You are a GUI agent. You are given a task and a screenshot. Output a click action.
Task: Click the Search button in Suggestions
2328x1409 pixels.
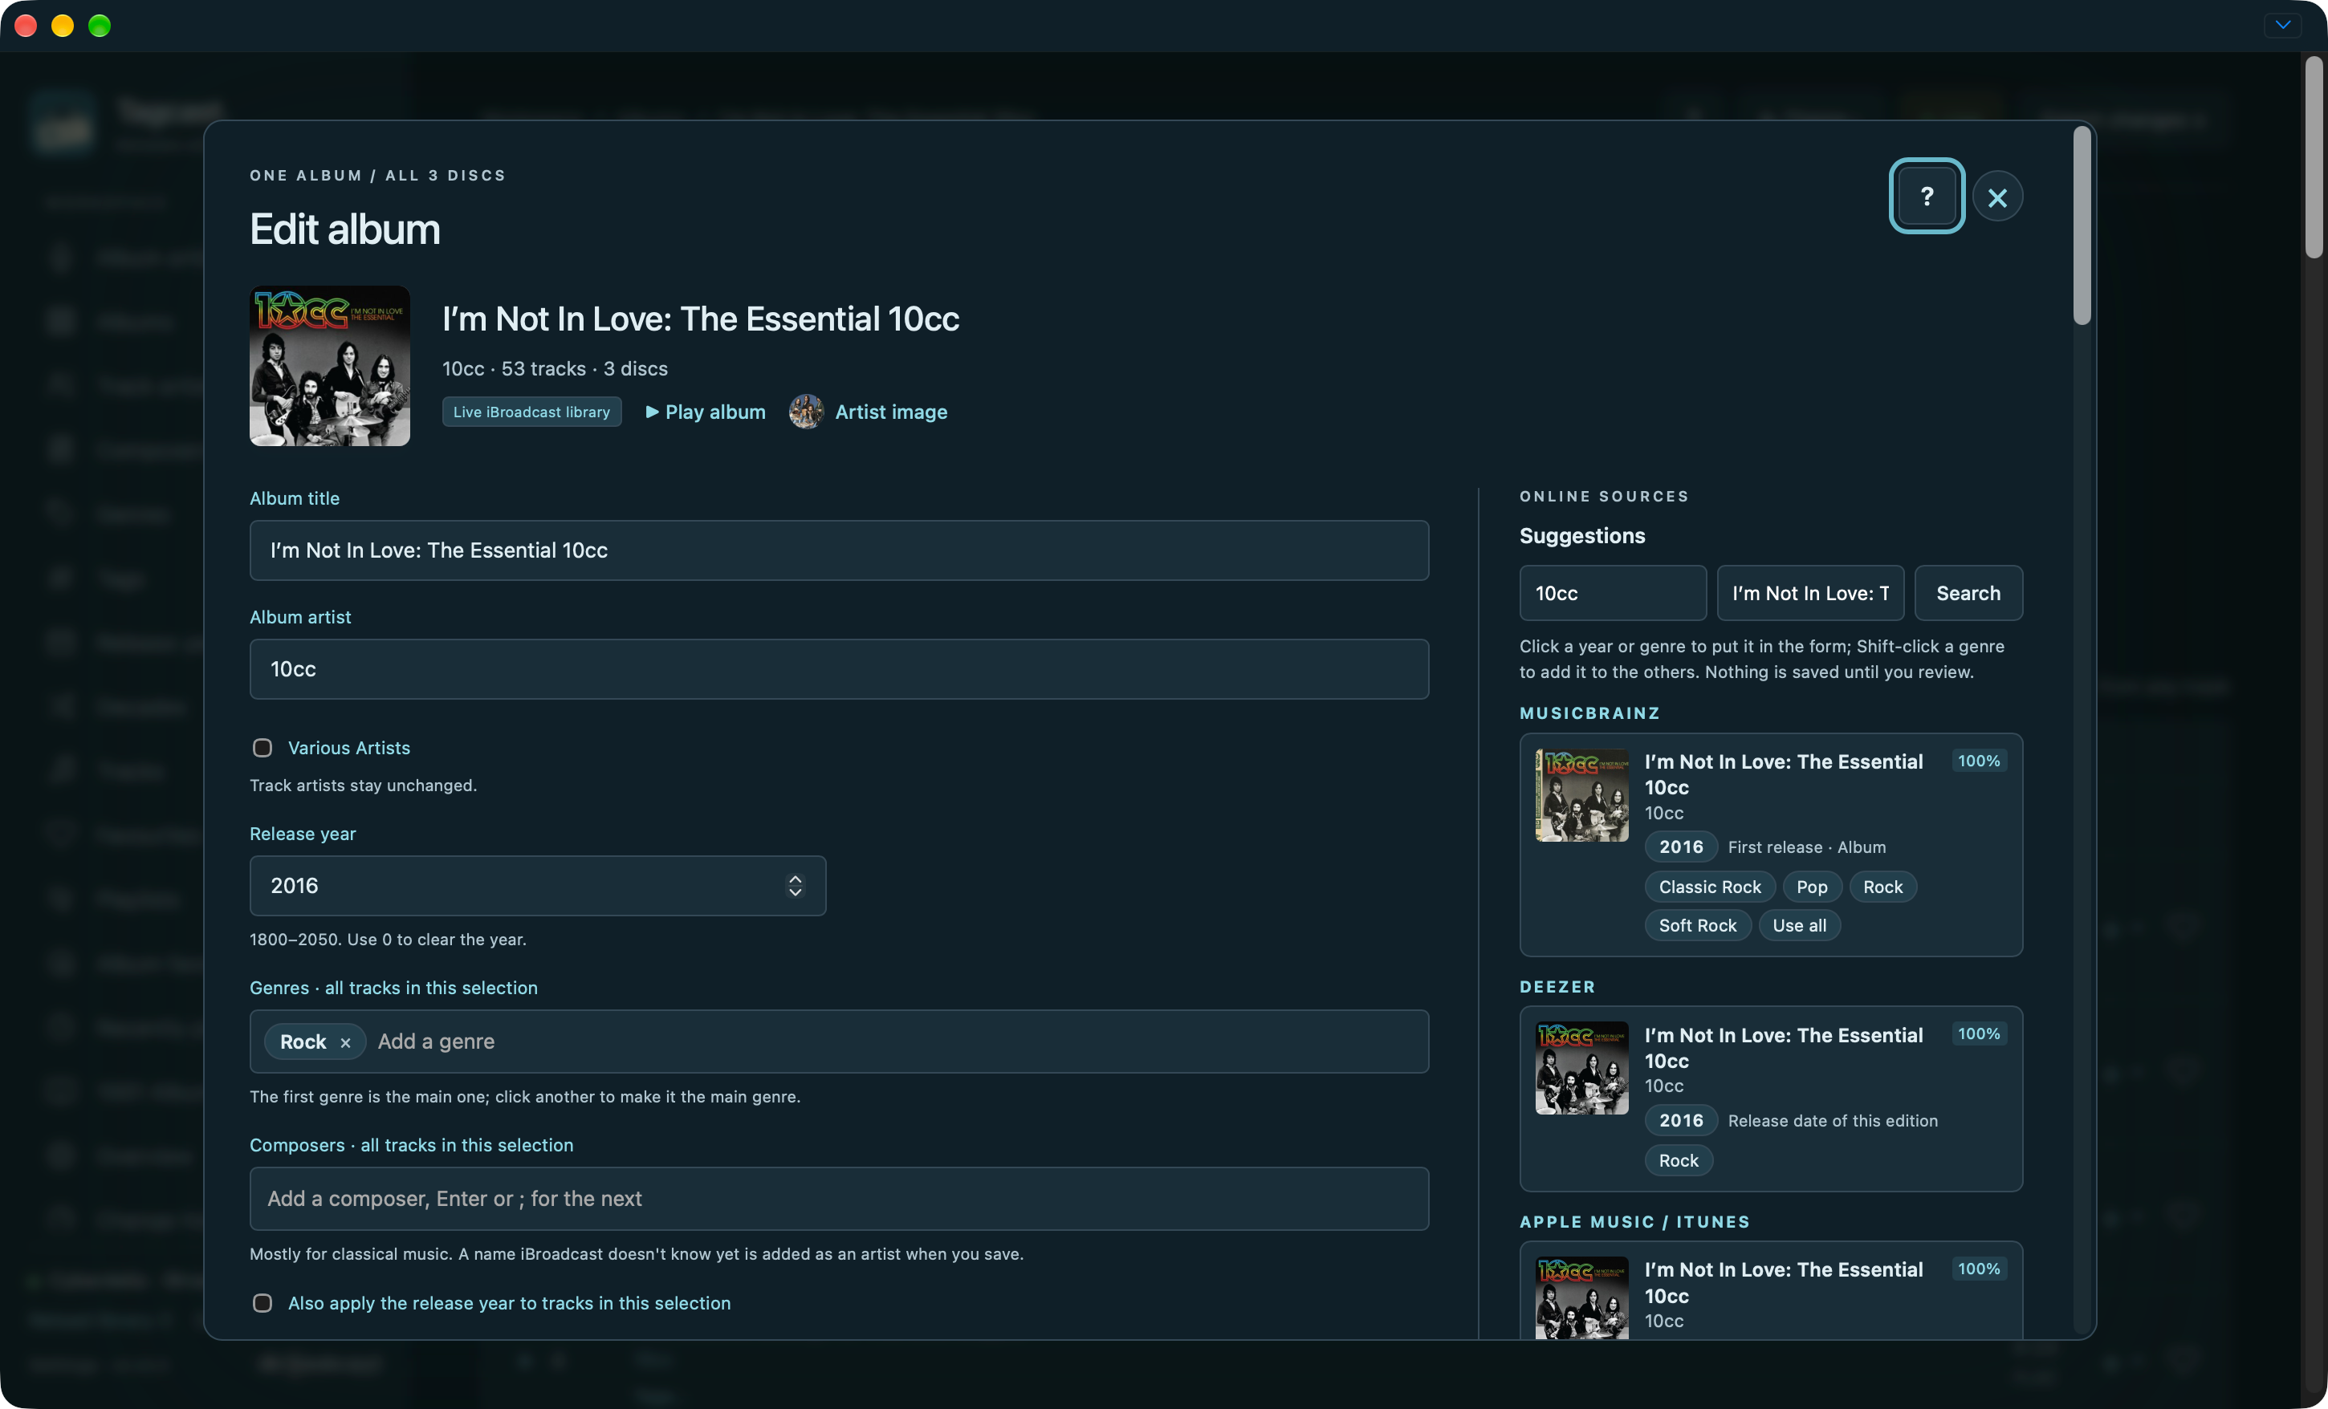point(1968,593)
